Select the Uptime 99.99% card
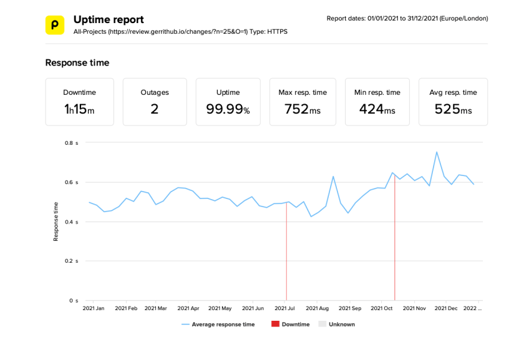Viewport: 529px width, 337px height. 228,102
